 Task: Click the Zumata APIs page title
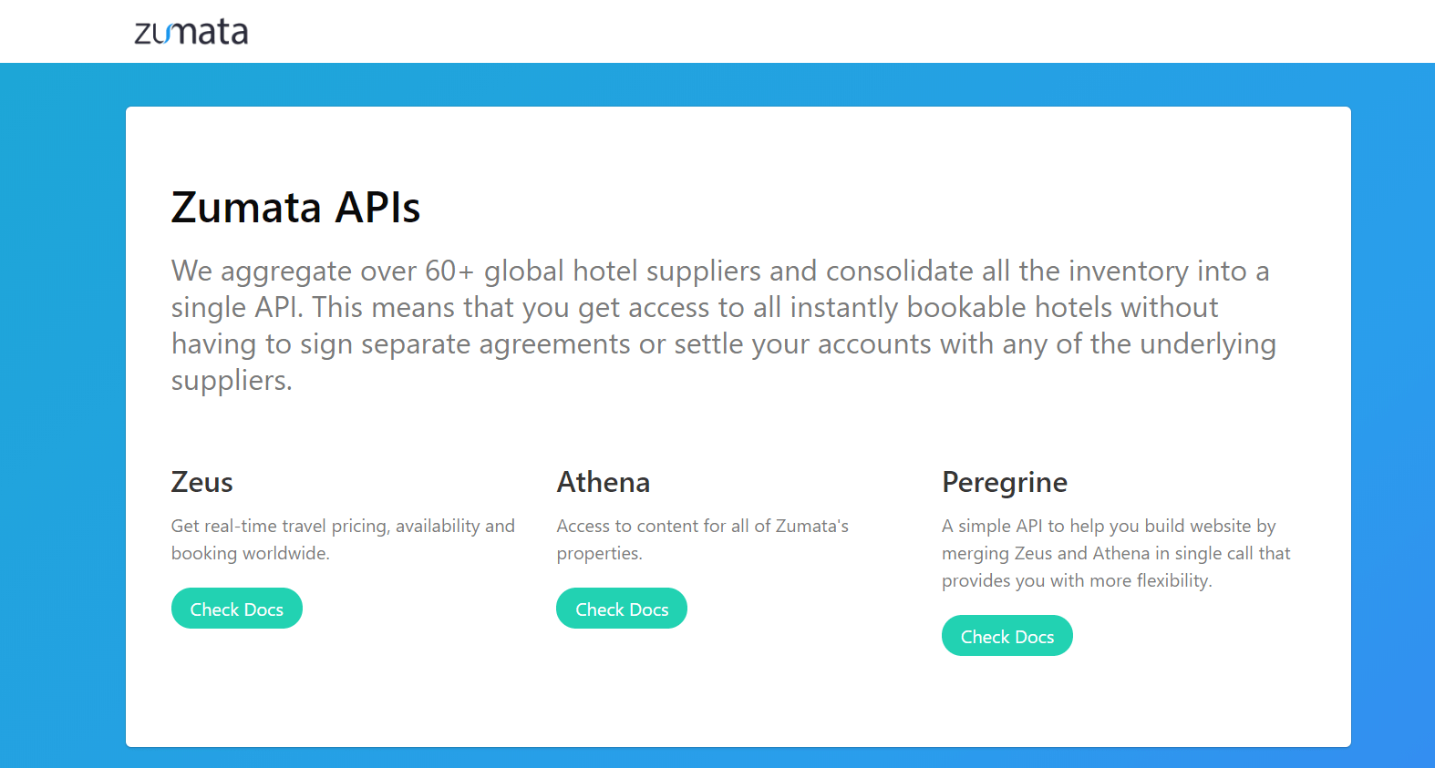(x=295, y=207)
